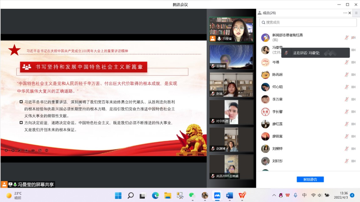Click the next slide arrow on slideshow toolbar
The width and height of the screenshot is (360, 202).
point(13,150)
